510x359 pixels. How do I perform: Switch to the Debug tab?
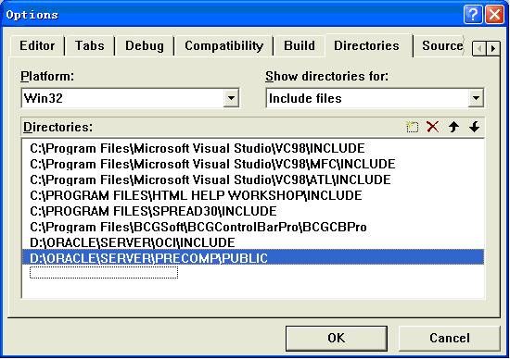tap(145, 45)
